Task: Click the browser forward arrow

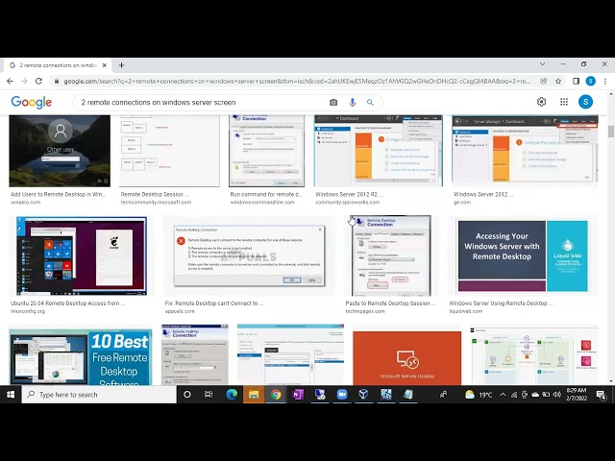Action: [24, 81]
